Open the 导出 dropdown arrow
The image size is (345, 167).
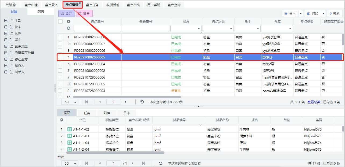[x=300, y=13]
